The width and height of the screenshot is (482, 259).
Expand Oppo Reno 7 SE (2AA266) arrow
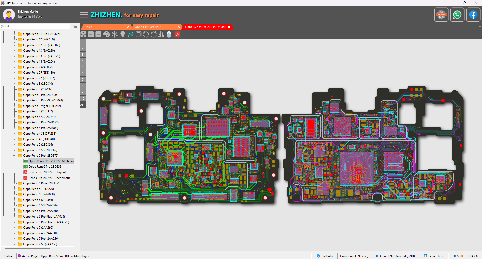[x=14, y=244]
